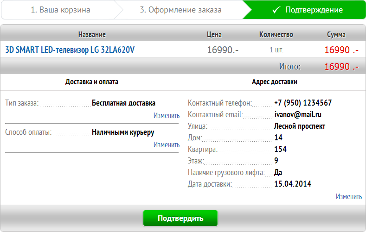Click 'Изменить' below Дата доставки

[349, 197]
